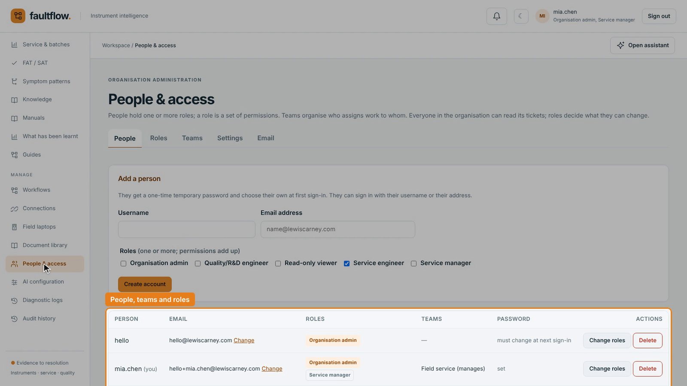The width and height of the screenshot is (687, 386).
Task: Click the Symptom patterns icon
Action: coord(14,81)
